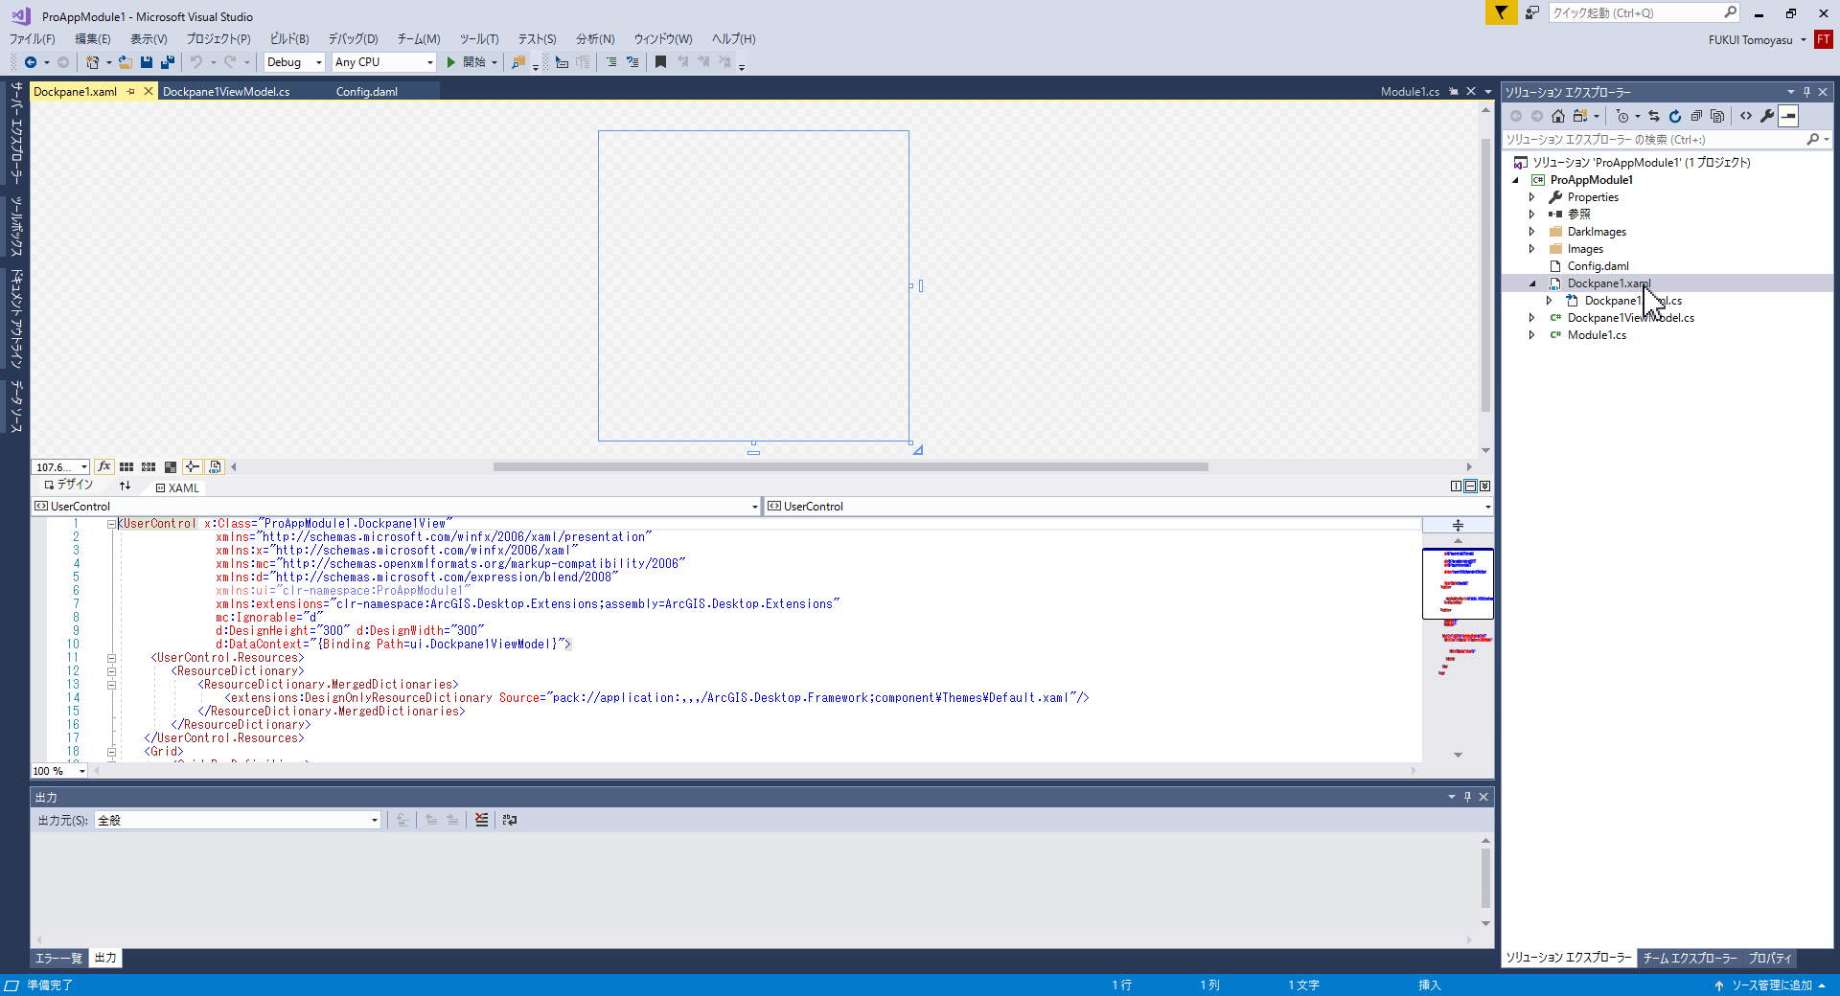Click the FUKUI Tomoyasu account name

tap(1750, 40)
